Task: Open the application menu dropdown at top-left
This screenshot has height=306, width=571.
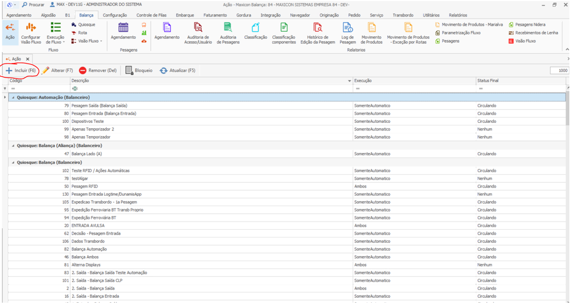Action: [x=15, y=5]
